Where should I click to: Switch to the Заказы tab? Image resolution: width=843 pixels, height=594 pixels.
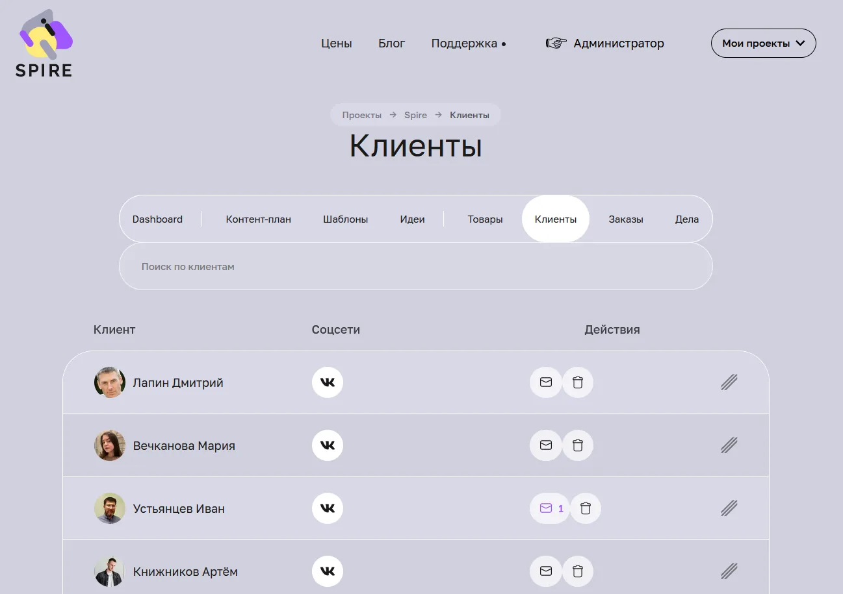click(x=625, y=219)
